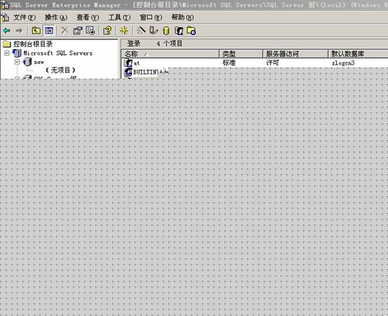Open Properties from the toolbar icon

(x=77, y=31)
